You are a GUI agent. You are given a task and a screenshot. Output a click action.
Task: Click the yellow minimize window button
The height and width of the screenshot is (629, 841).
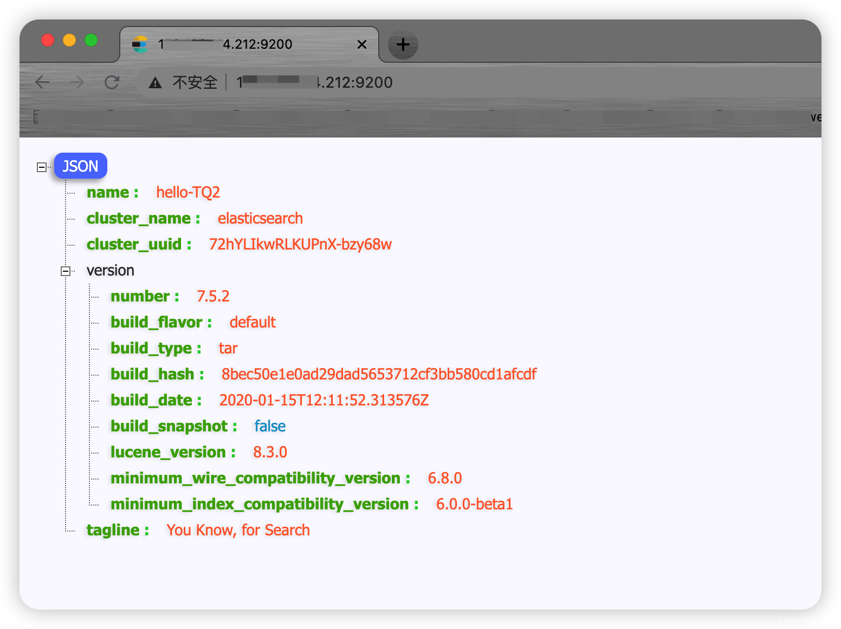[x=69, y=40]
